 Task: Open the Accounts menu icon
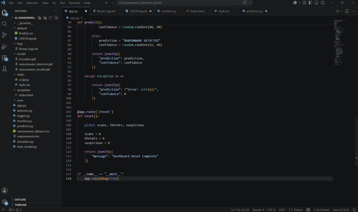[4, 190]
